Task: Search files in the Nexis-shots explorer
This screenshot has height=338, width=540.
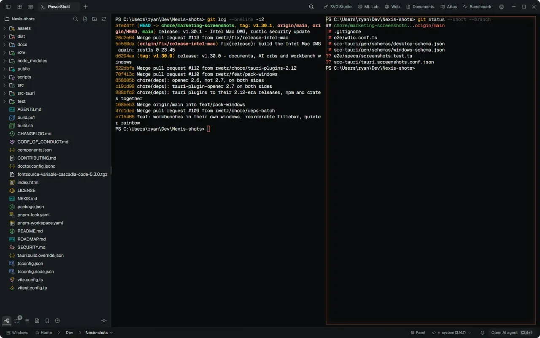Action: [x=76, y=19]
